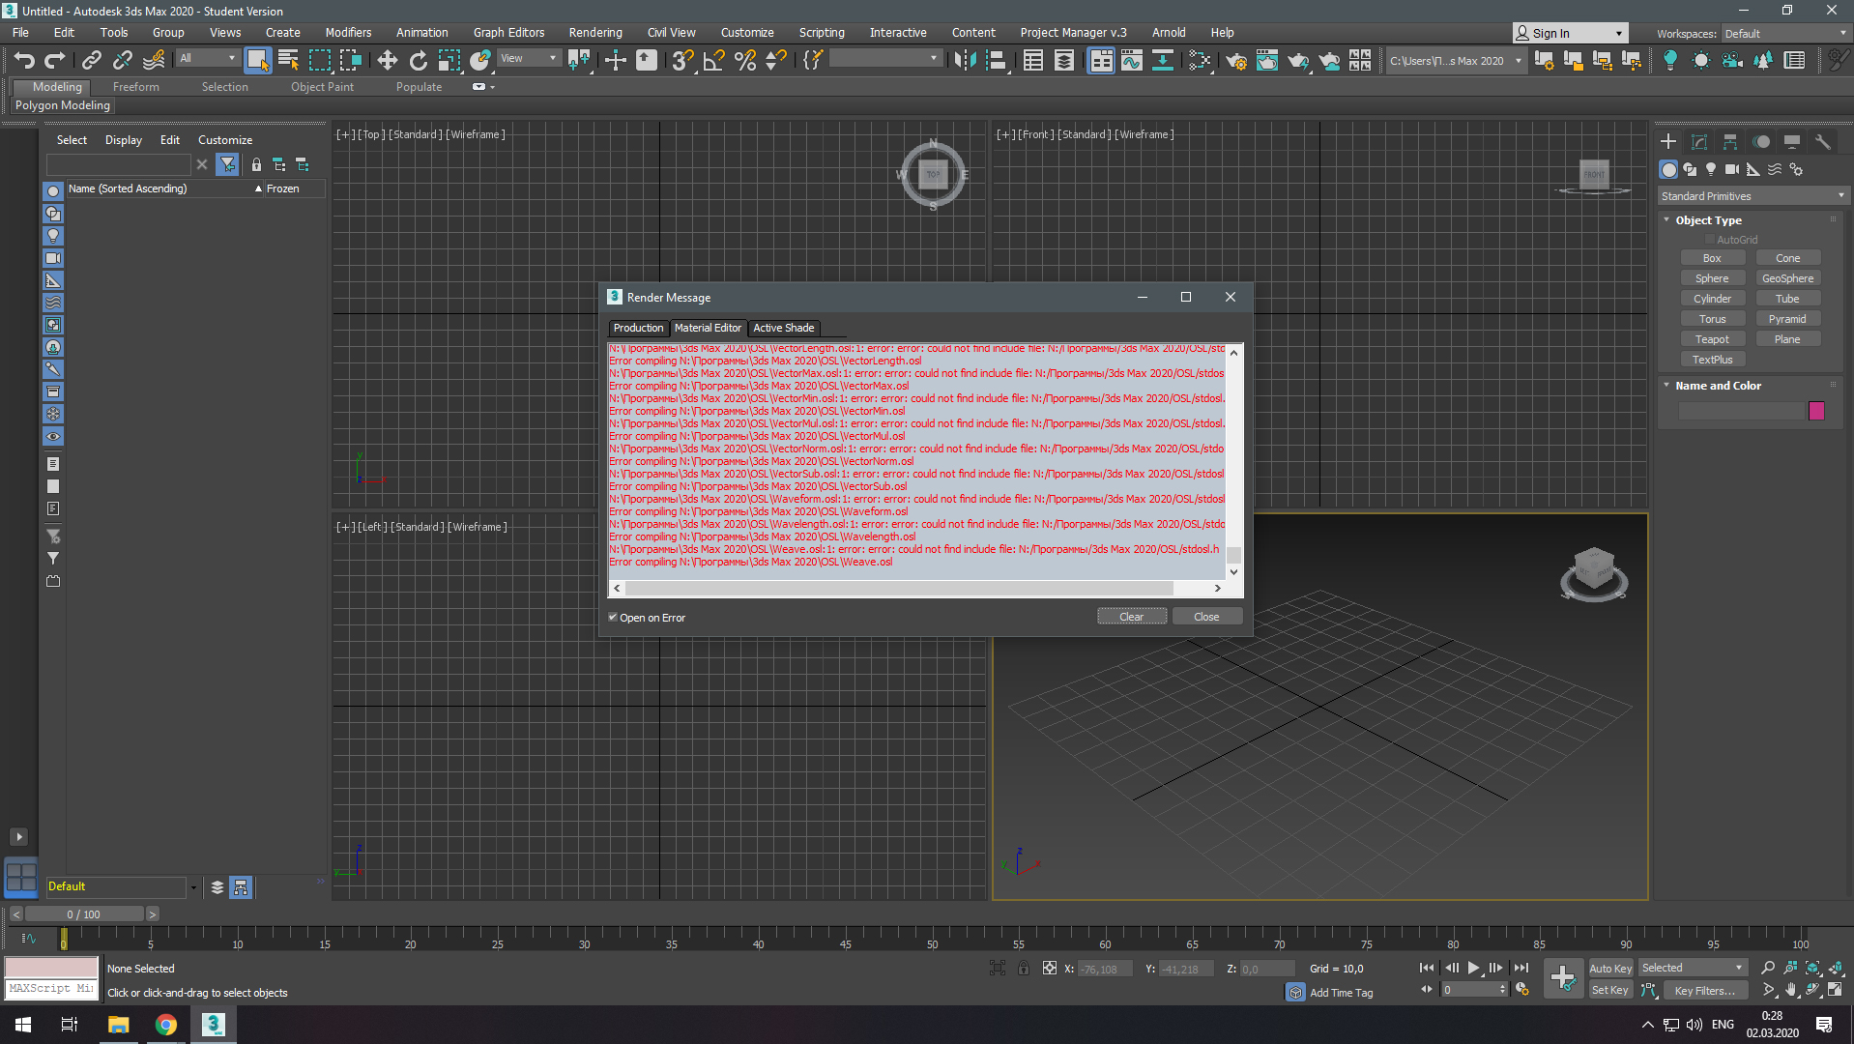Switch to the Material Editor tab
The width and height of the screenshot is (1854, 1044).
[708, 329]
